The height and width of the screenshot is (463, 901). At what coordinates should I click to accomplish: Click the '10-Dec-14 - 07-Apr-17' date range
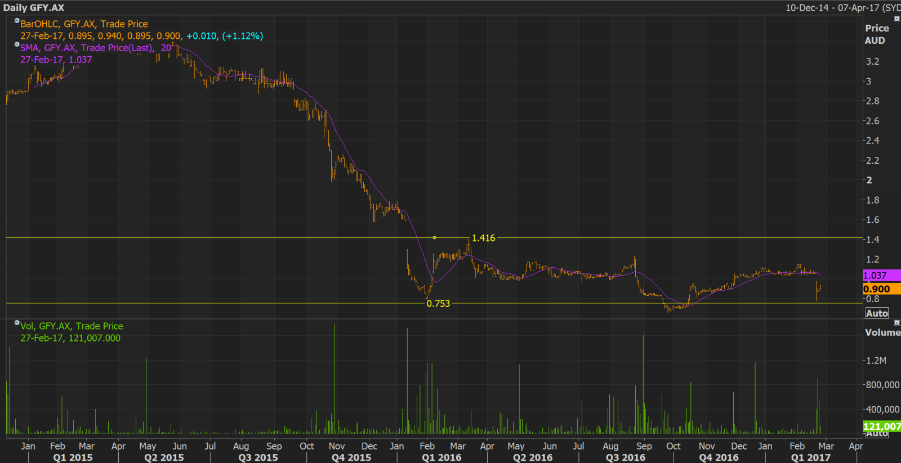pos(832,8)
